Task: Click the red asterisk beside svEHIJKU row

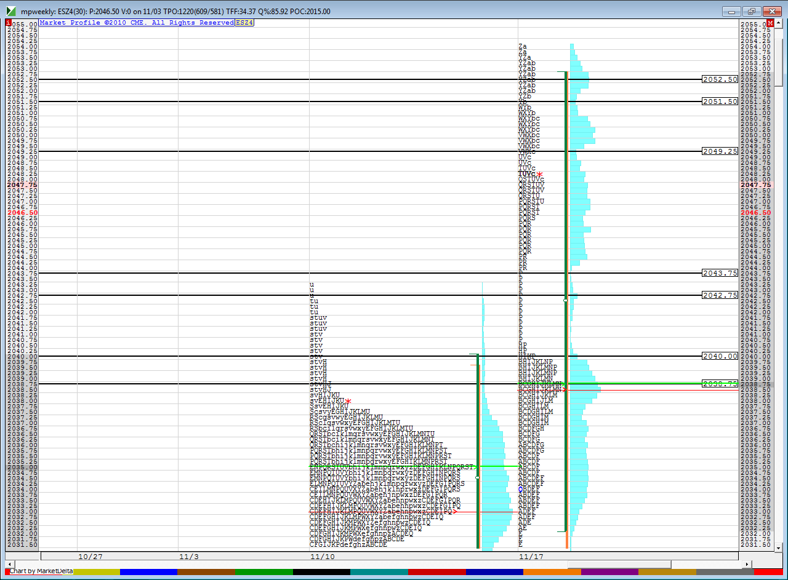Action: 348,402
